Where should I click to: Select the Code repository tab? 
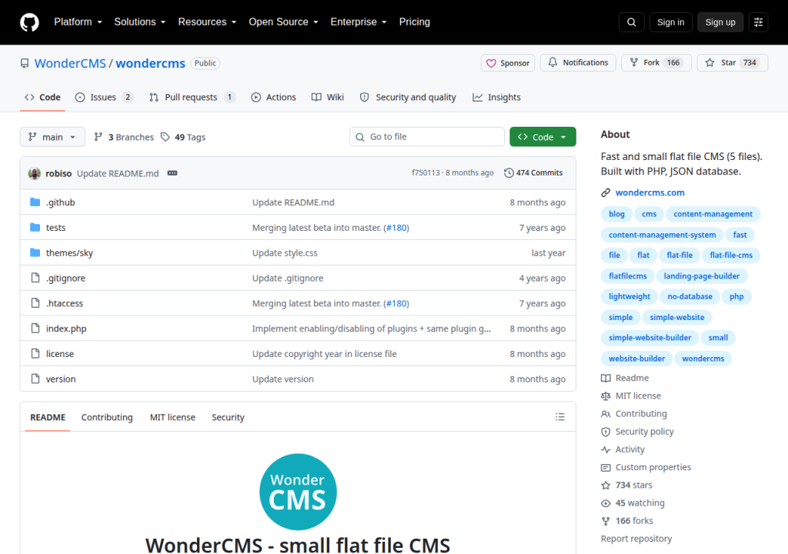43,97
